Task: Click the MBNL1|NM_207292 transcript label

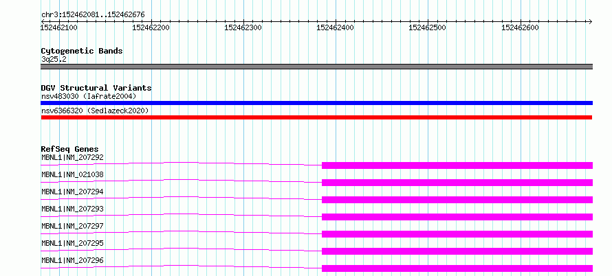Action: (x=73, y=157)
